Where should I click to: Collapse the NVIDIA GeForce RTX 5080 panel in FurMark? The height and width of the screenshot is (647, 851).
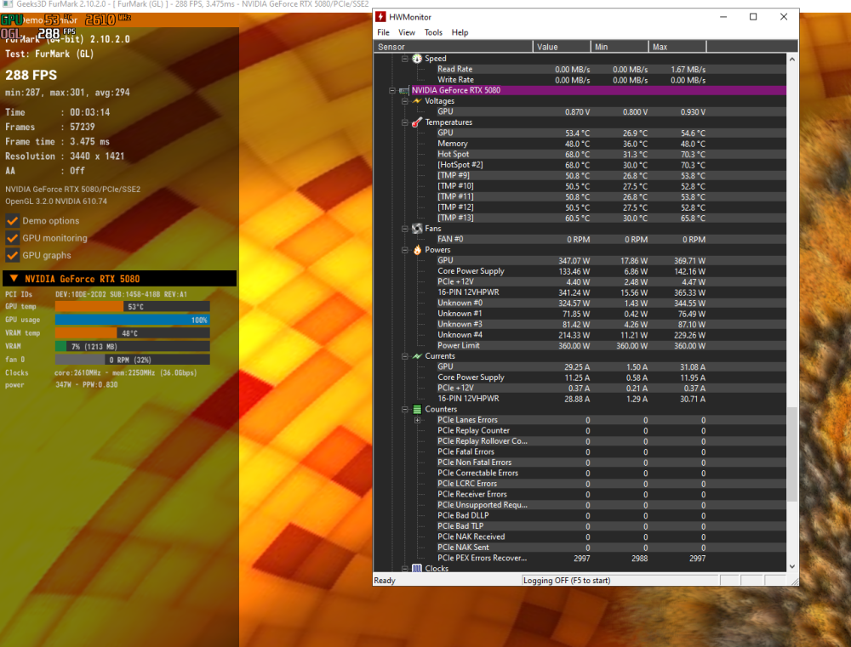(x=14, y=279)
